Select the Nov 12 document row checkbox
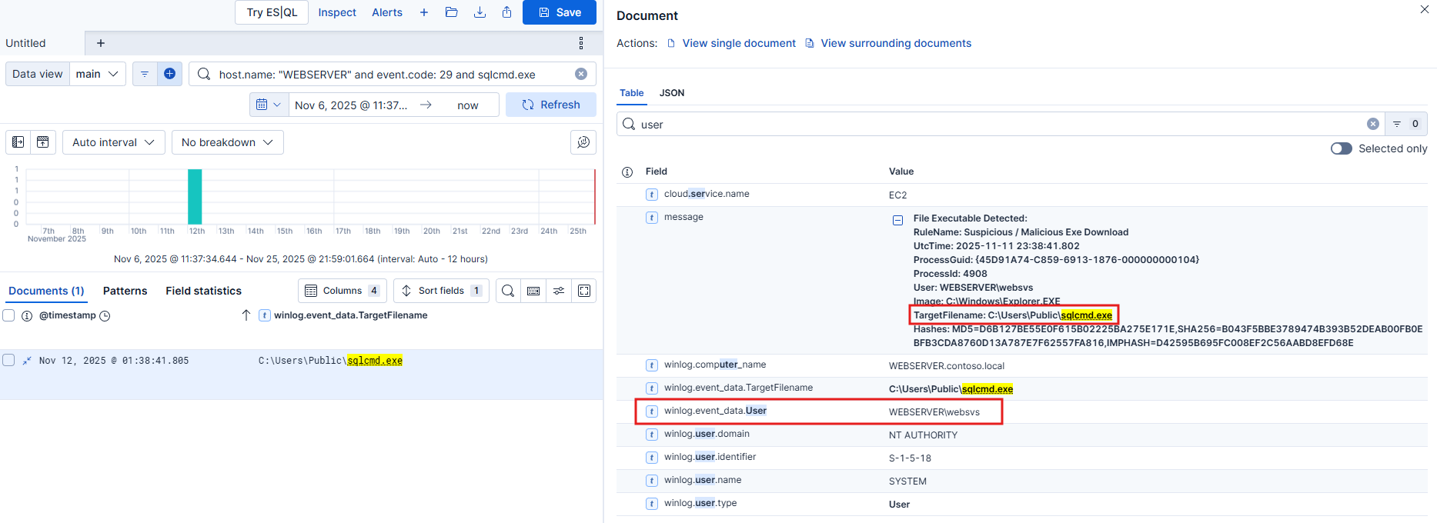 point(9,361)
